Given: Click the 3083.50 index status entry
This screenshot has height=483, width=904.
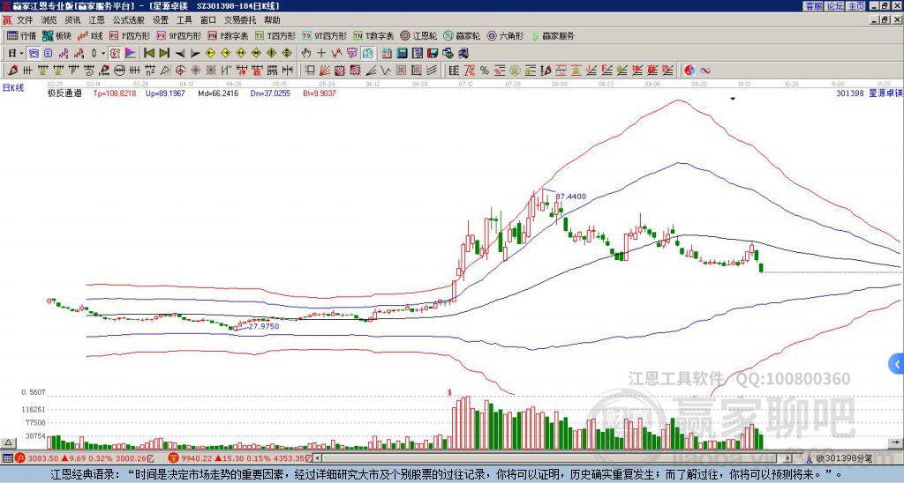Looking at the screenshot, I should tap(86, 458).
